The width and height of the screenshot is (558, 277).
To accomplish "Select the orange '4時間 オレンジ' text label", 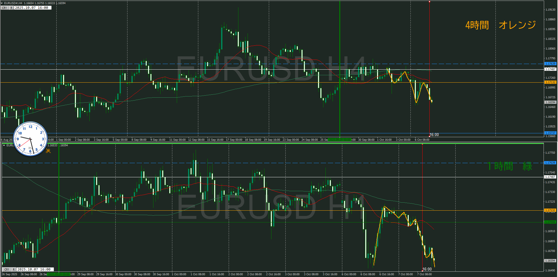I will click(x=500, y=25).
